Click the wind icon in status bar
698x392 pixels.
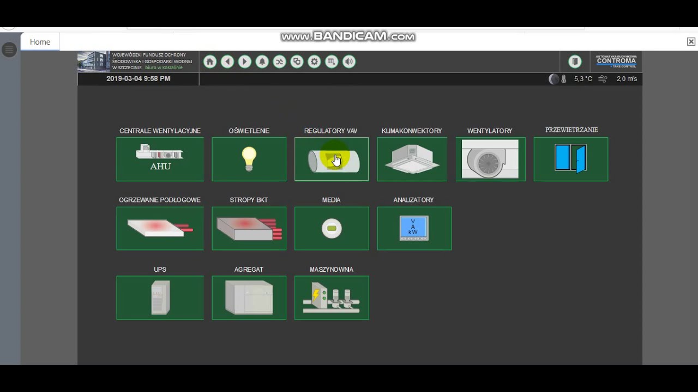603,79
